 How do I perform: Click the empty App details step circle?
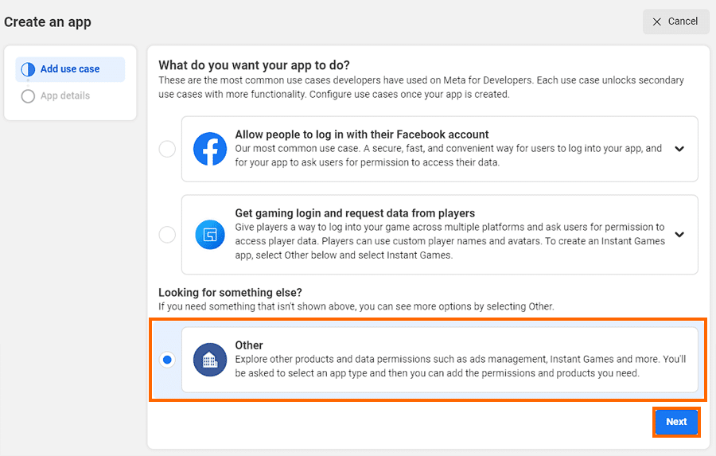coord(28,96)
